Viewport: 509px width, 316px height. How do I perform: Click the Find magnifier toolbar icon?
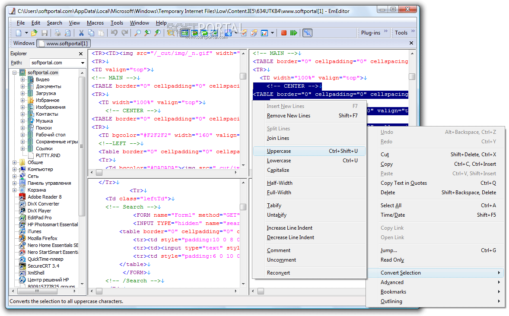pos(137,33)
